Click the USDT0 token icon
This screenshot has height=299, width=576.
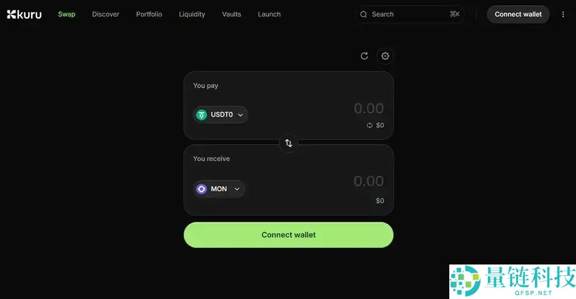[x=202, y=114]
